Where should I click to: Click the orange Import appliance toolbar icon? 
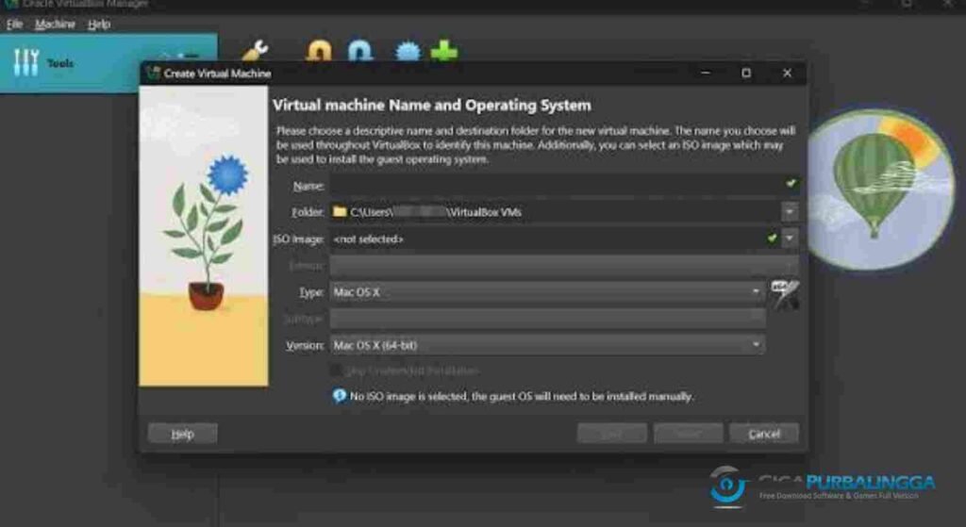click(319, 51)
